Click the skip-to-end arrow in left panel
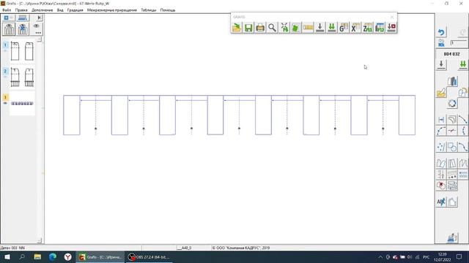 pos(39,18)
